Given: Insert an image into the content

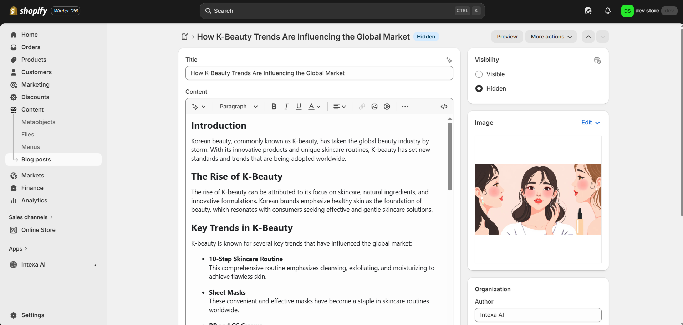Looking at the screenshot, I should 374,107.
